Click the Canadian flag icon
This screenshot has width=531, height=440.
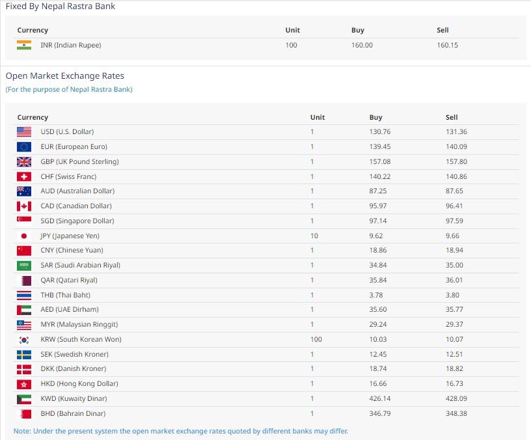(x=24, y=206)
